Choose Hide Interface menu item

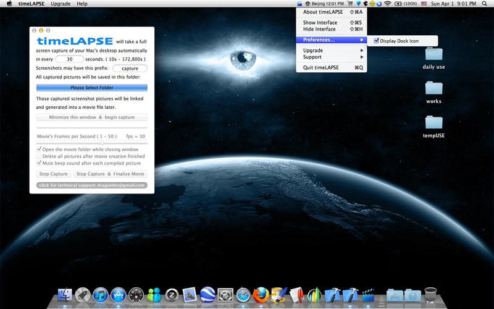click(x=332, y=29)
